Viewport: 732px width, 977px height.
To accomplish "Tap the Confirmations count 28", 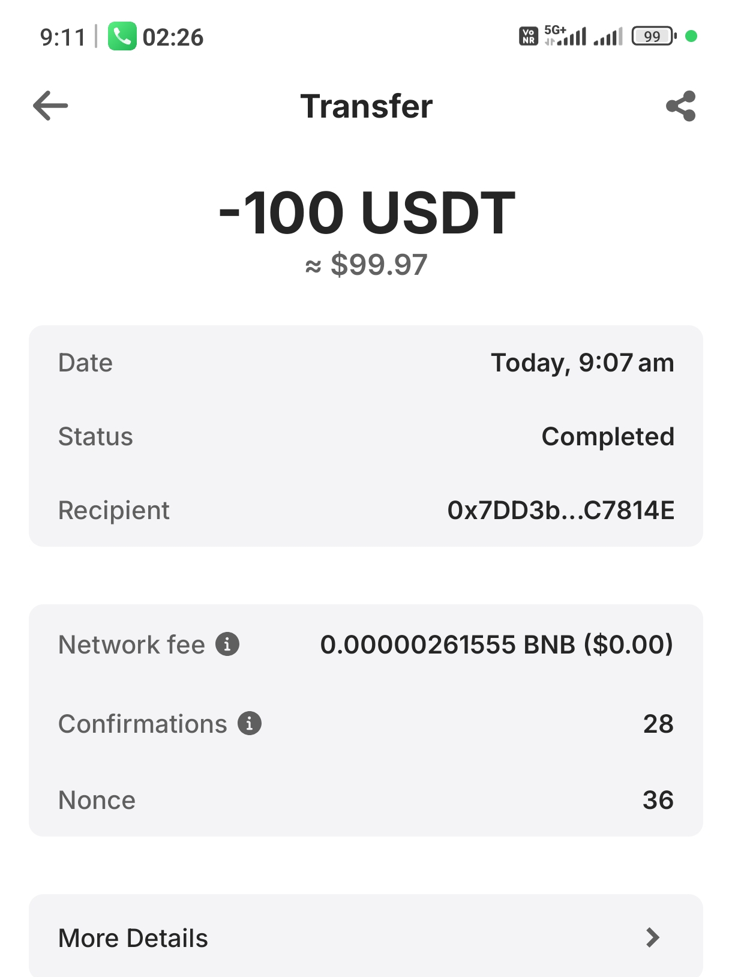I will (x=658, y=724).
